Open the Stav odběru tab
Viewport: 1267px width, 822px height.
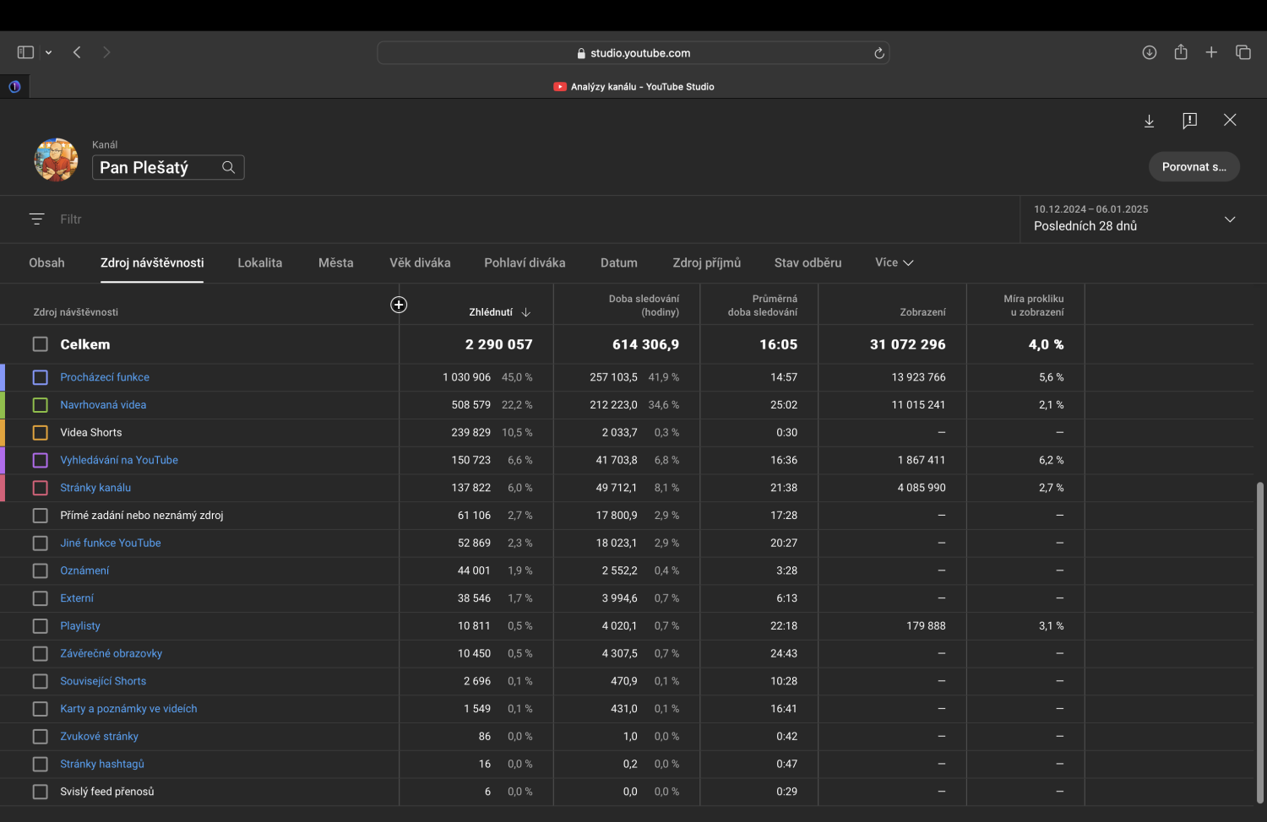click(808, 262)
